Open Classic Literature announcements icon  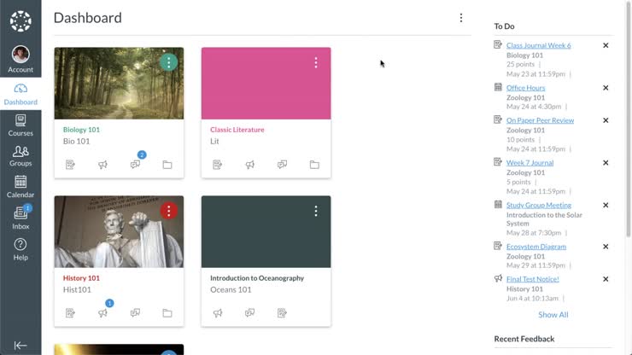250,165
